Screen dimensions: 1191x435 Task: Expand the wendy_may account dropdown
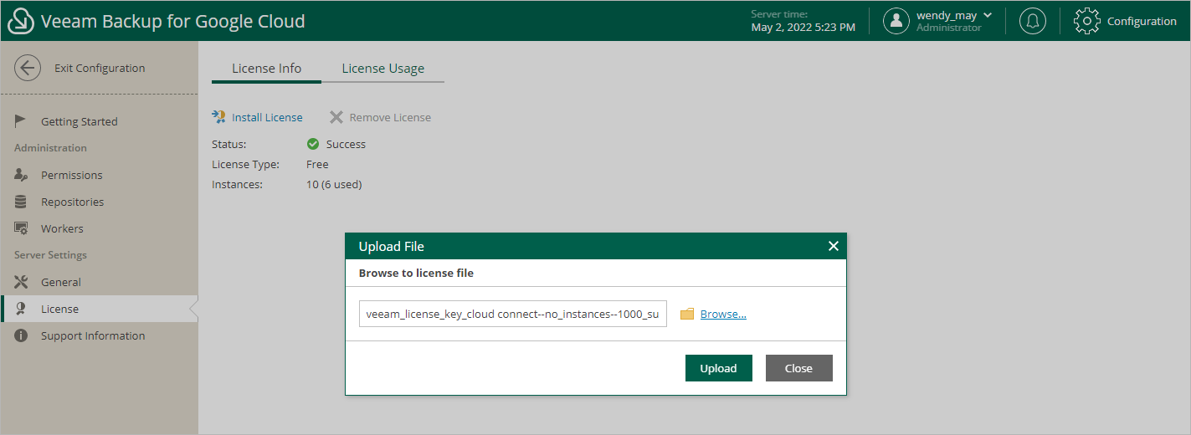(988, 15)
